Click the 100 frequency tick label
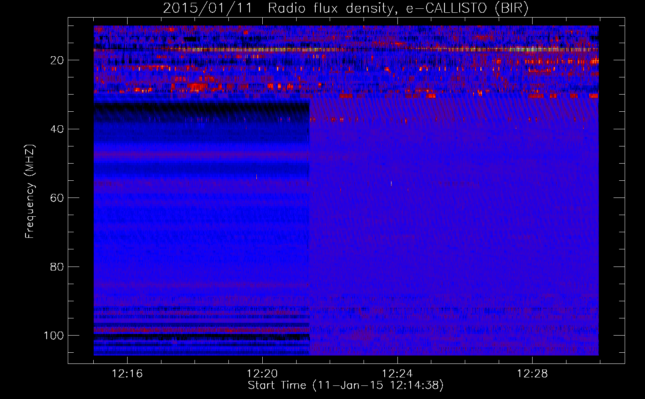 [x=54, y=336]
